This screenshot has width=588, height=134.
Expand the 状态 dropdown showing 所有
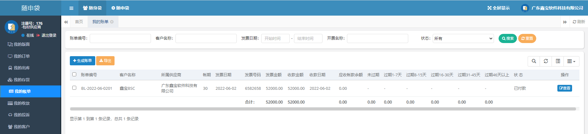click(x=463, y=38)
